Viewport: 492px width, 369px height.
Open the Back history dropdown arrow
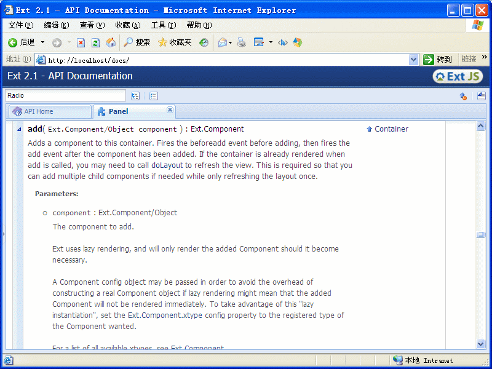coord(43,42)
